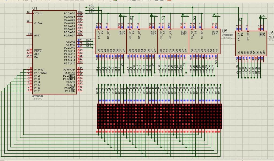274x161 pixels.
Task: Click the red LED dot matrix display
Action: 159,116
